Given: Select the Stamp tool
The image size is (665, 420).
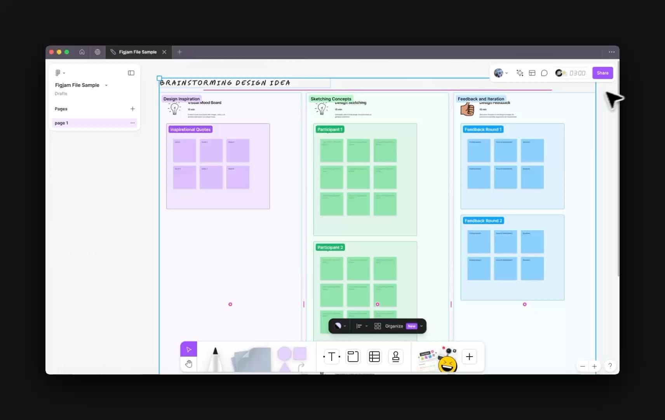Looking at the screenshot, I should coord(395,357).
